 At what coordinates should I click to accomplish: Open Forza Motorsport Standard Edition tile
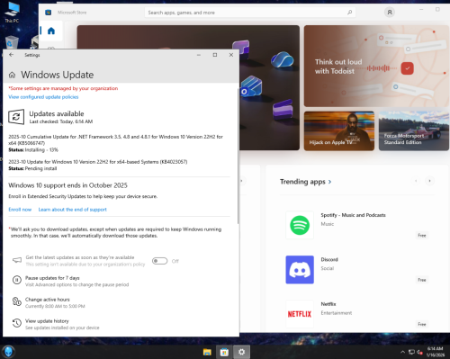[x=414, y=130]
